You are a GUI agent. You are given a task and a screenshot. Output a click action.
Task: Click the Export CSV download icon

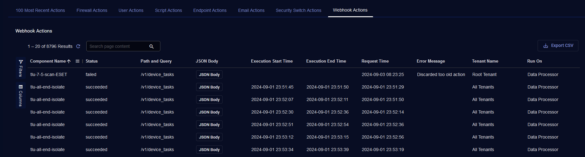546,46
